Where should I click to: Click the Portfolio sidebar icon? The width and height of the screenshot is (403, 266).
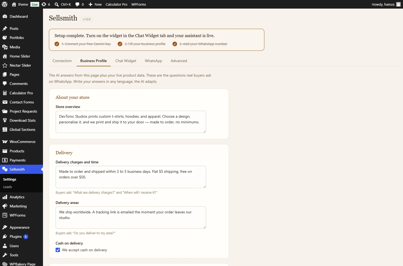pos(5,38)
